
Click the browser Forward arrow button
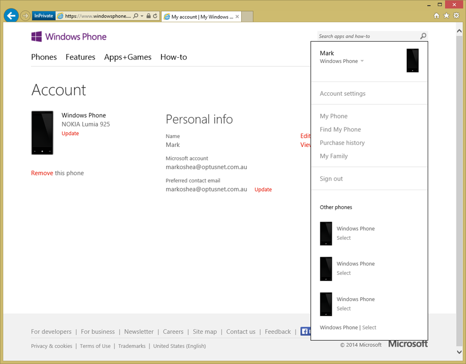point(25,16)
